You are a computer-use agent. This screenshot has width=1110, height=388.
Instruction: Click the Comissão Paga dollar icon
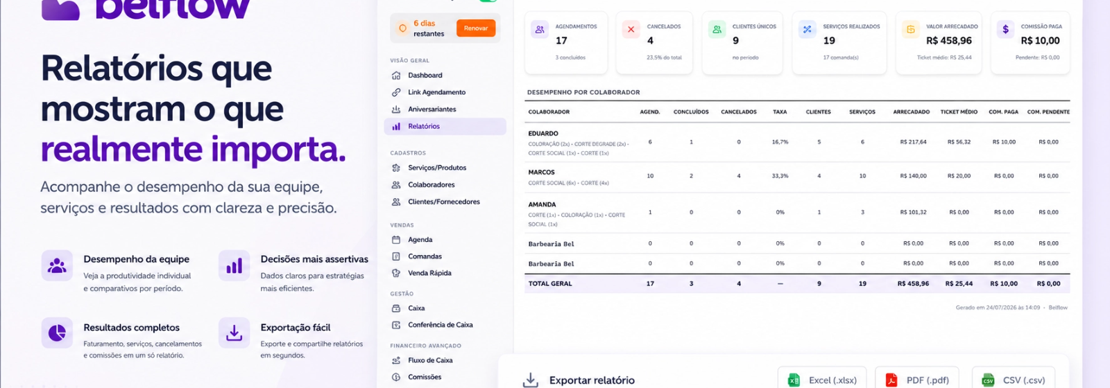(1006, 30)
